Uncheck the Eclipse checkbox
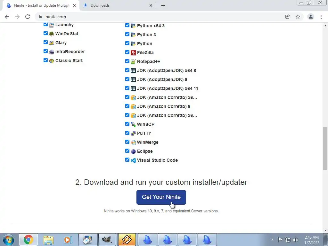Screen dimensions: 328x246 [127, 151]
